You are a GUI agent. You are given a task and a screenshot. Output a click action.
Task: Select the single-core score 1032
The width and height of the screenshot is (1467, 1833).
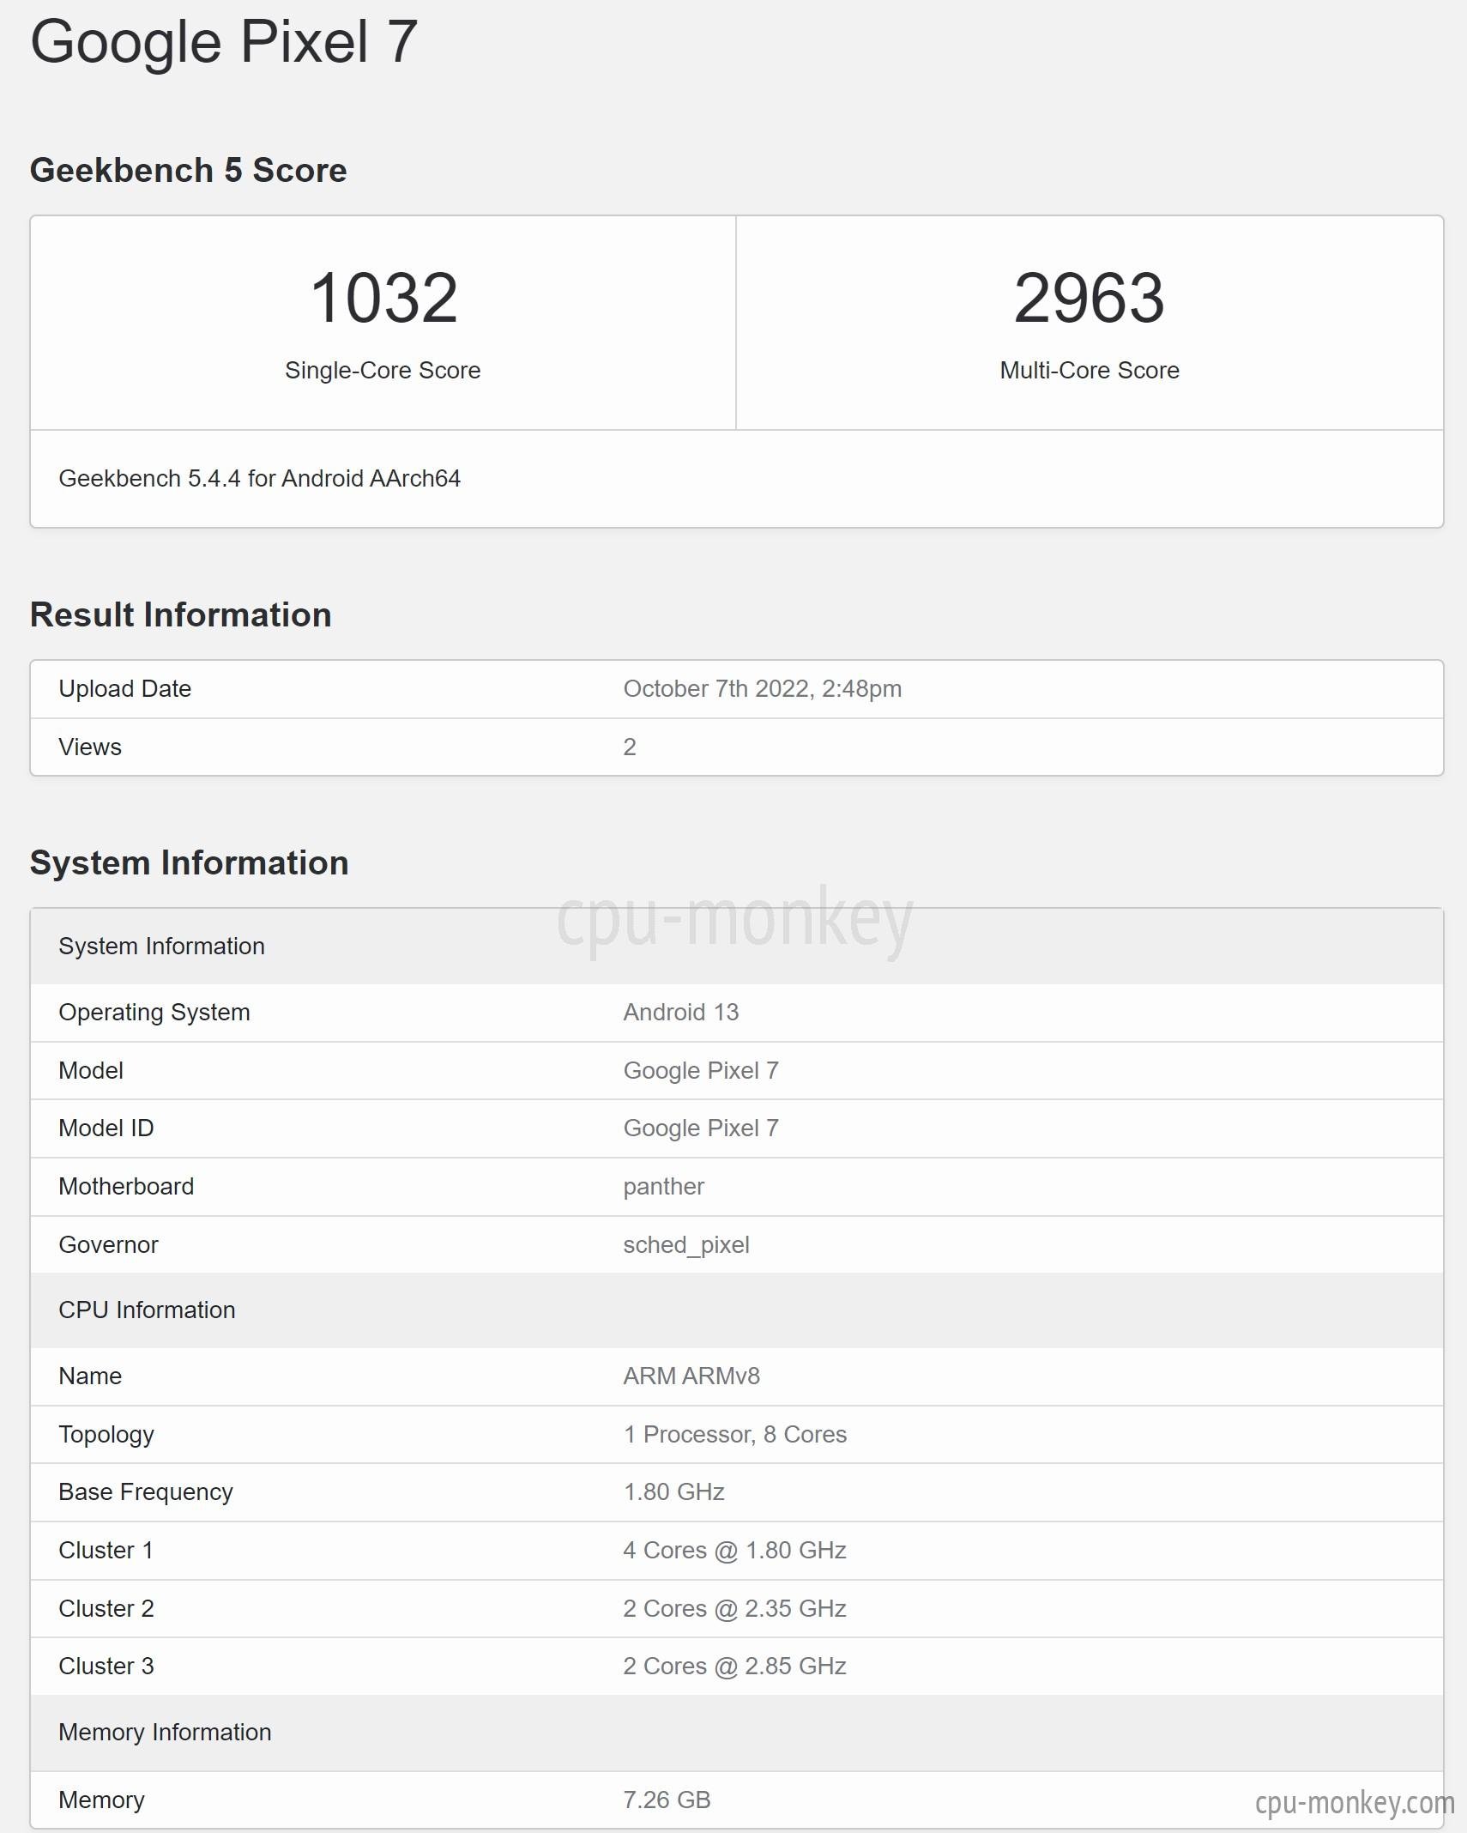(383, 298)
